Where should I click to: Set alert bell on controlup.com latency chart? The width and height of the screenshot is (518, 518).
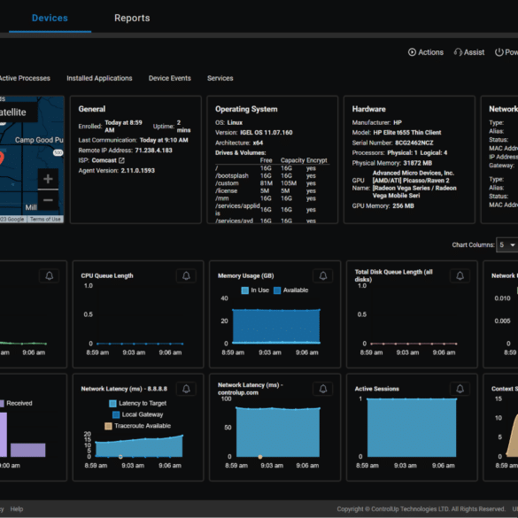[323, 389]
